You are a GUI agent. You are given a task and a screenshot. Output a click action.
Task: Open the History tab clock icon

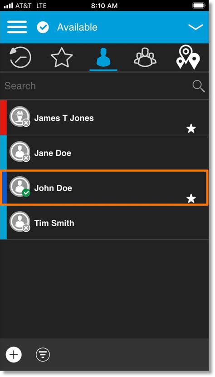(20, 57)
